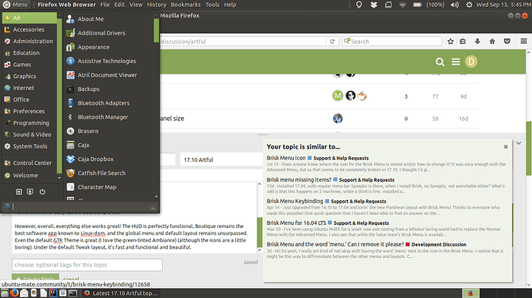Screen dimensions: 532x298
Task: Click the Firefox launcher in bottom panel
Action: point(14,293)
